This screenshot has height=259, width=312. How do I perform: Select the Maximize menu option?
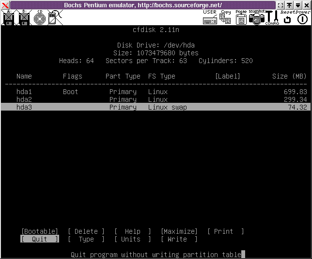pos(179,231)
